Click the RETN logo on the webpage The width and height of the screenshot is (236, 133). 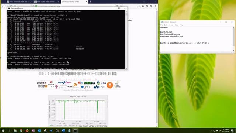(64, 82)
